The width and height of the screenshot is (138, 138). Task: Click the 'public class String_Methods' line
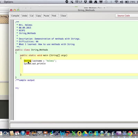coord(31,50)
